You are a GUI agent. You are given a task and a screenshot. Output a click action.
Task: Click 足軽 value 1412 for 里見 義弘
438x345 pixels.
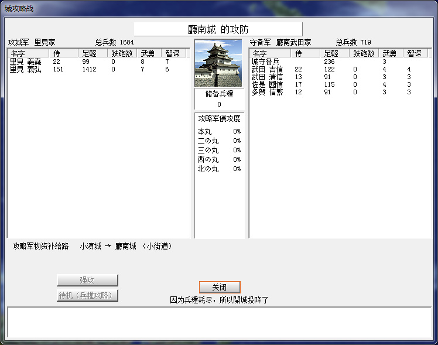(89, 69)
